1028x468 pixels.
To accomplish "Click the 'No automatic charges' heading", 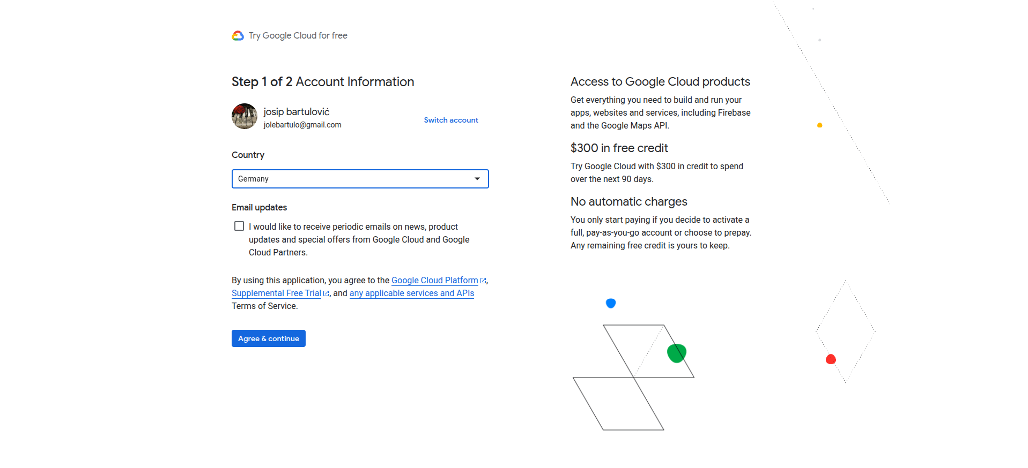I will tap(629, 201).
